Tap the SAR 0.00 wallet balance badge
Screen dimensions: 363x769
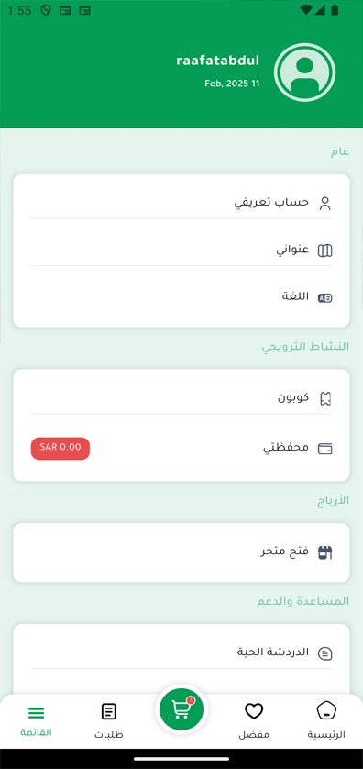coord(60,449)
